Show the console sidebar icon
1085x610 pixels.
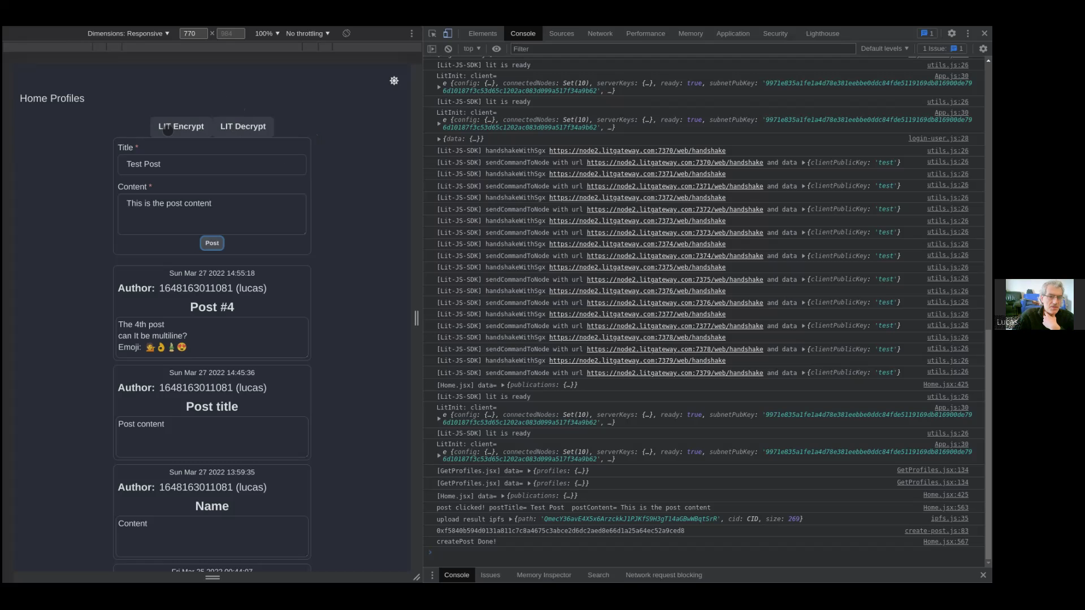click(x=432, y=49)
